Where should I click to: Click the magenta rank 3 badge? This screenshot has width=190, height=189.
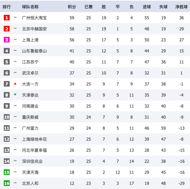tap(7, 40)
